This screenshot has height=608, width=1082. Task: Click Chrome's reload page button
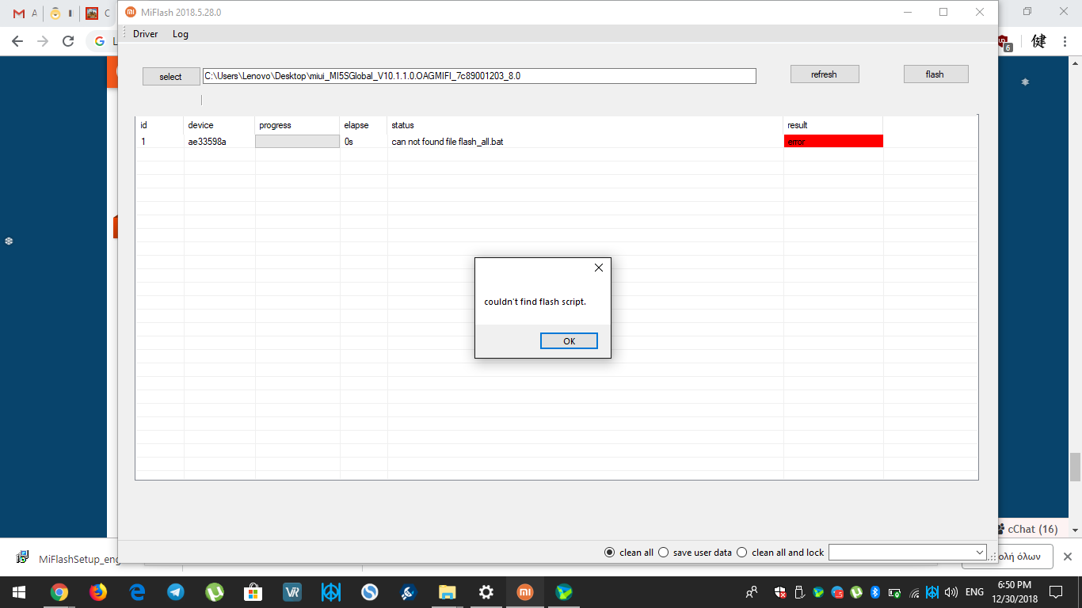tap(68, 41)
